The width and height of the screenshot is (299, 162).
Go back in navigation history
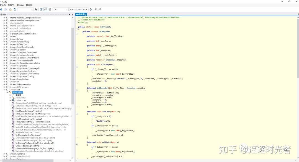[x=1, y=9]
